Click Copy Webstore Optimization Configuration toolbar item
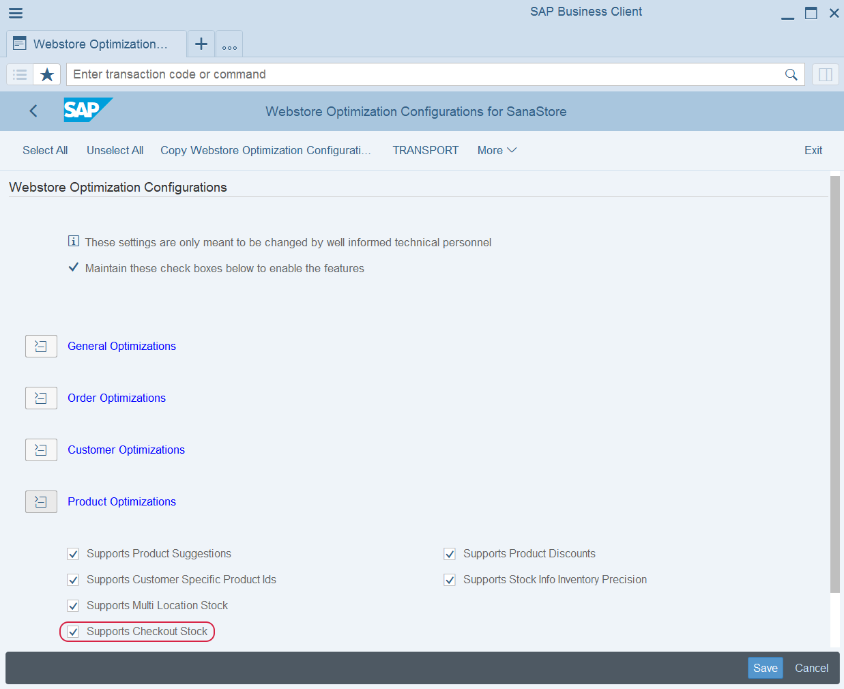844x689 pixels. 265,150
